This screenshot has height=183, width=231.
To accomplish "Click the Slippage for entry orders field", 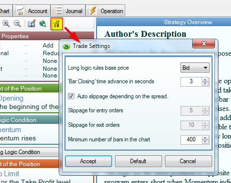I will coord(191,111).
